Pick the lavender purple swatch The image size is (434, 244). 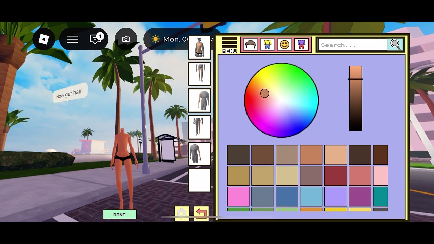(x=336, y=197)
